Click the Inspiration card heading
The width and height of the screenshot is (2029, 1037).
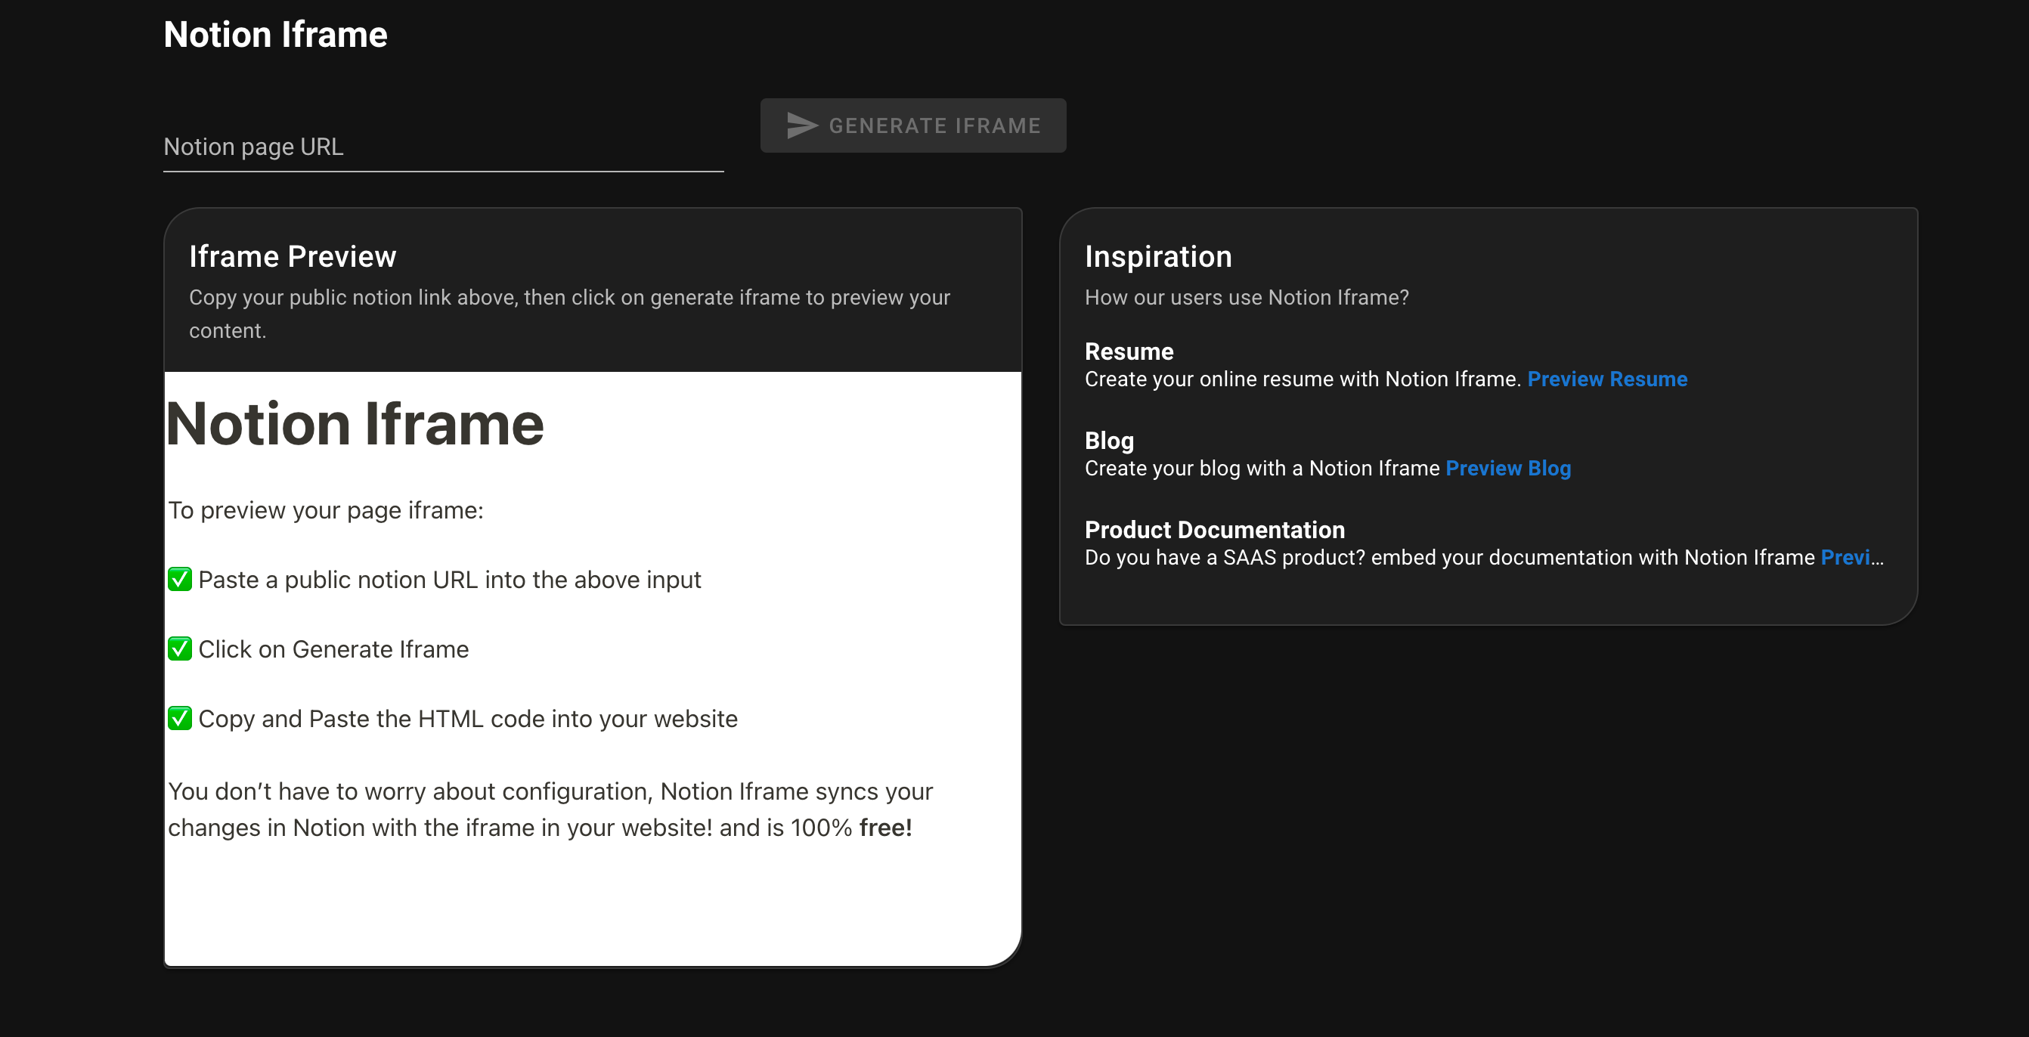[1157, 257]
